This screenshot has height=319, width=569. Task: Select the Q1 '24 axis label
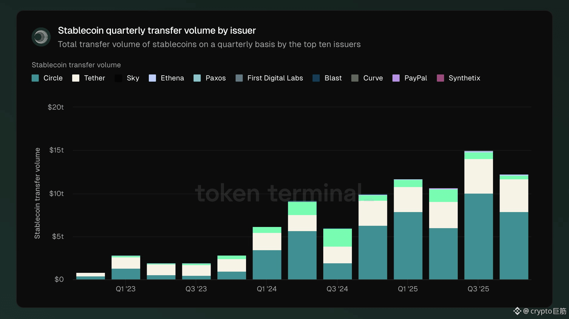click(x=267, y=289)
